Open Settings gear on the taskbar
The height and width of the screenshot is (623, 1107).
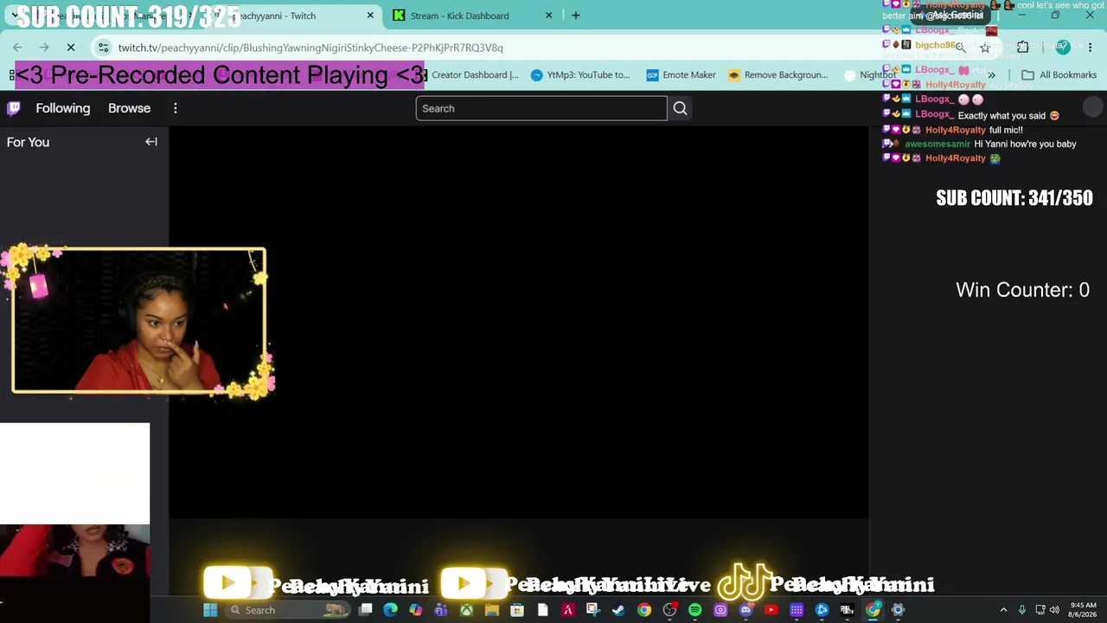[x=898, y=610]
